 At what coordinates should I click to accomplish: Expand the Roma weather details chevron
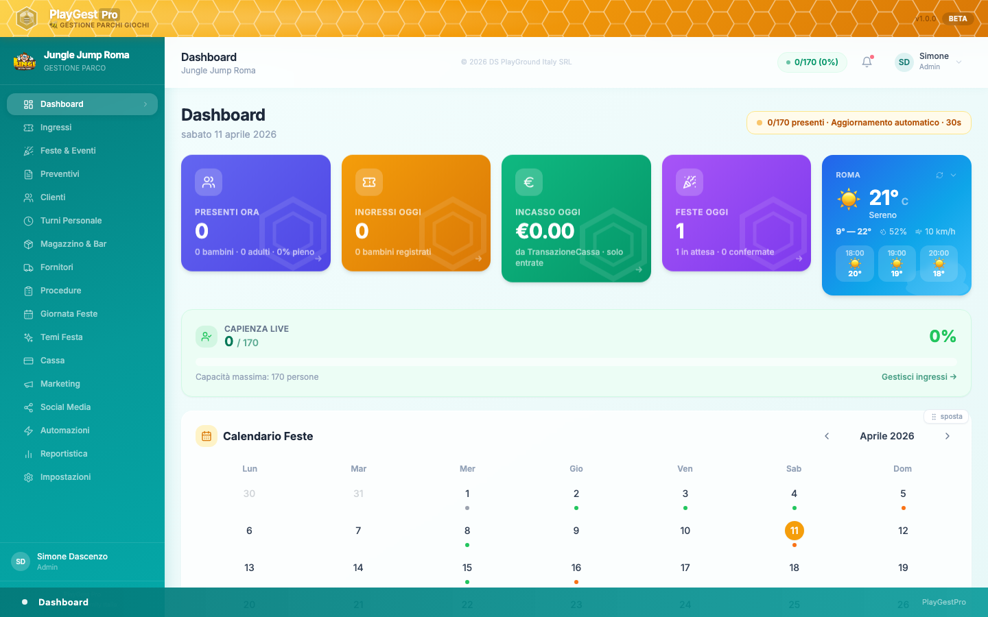click(x=952, y=176)
